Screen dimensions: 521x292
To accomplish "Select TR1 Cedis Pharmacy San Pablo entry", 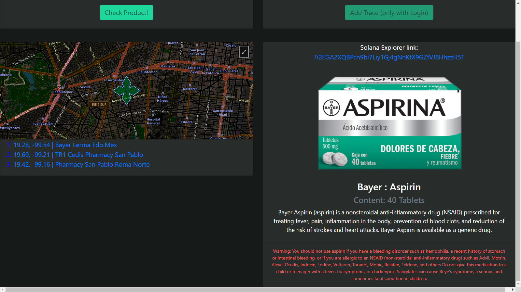I will 78,155.
